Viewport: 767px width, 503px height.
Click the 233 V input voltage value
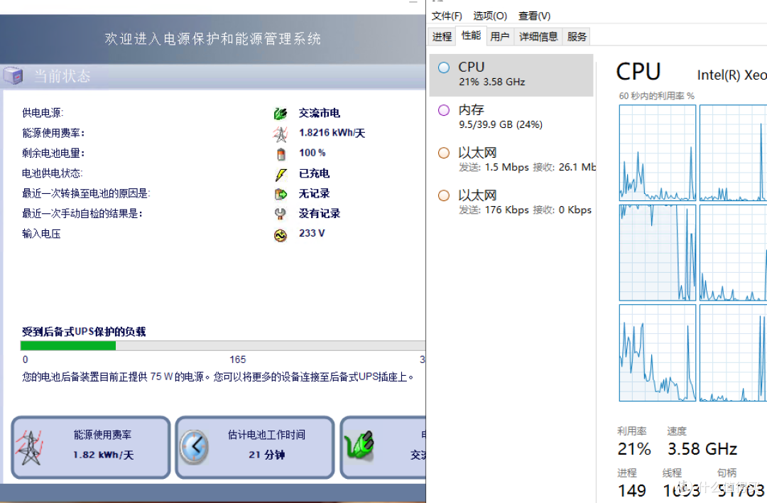coord(312,233)
